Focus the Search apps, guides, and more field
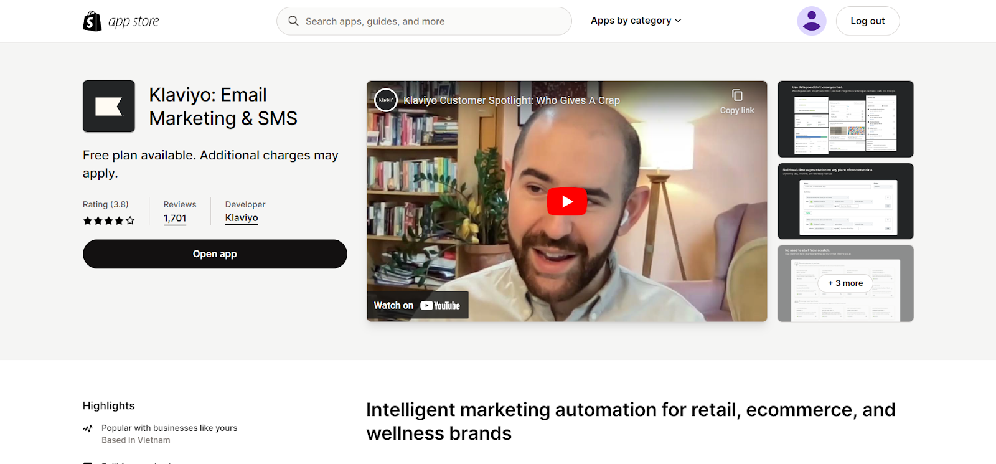This screenshot has height=464, width=996. click(424, 21)
